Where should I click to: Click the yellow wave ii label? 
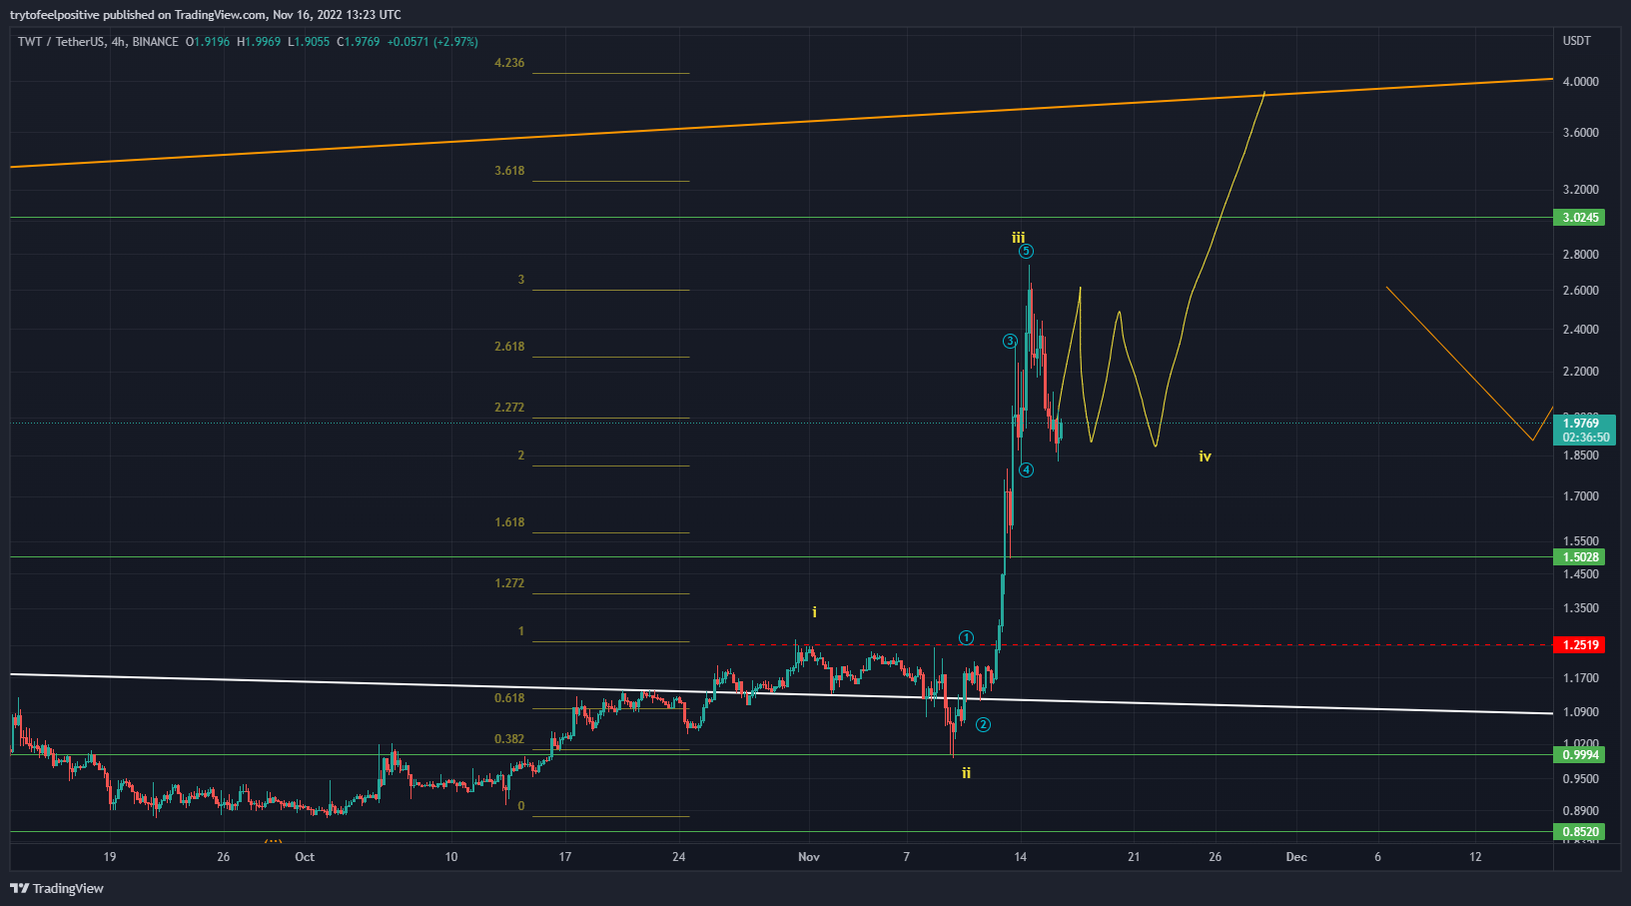(x=966, y=773)
